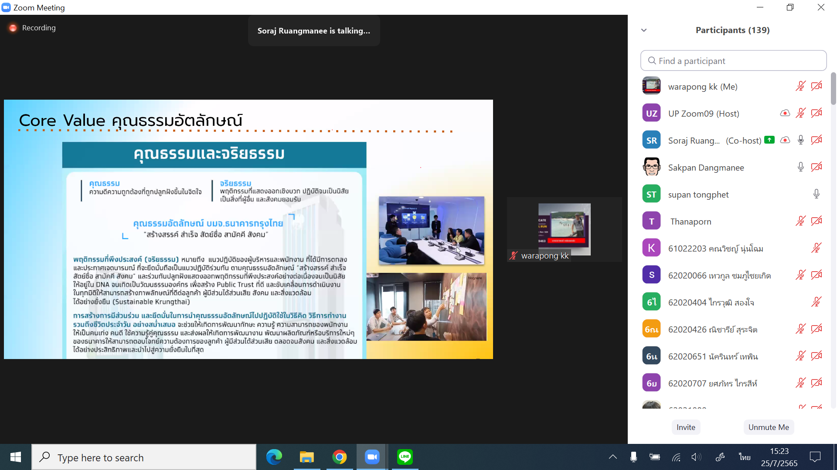The image size is (837, 470).
Task: Click camera-off icon for Soraj Ruang (Co-host)
Action: coord(817,140)
